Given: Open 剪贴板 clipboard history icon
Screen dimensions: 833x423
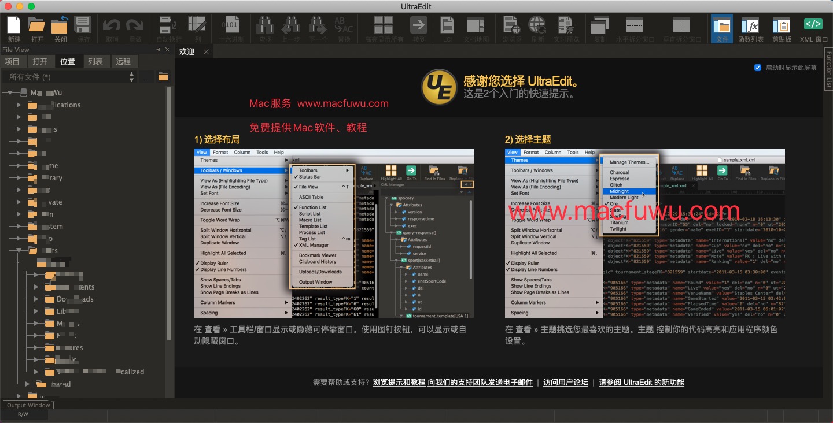Looking at the screenshot, I should (782, 29).
